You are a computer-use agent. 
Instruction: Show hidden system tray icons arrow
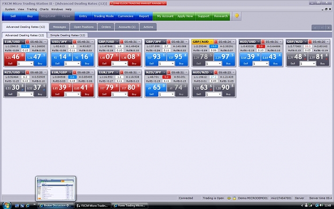coord(302,206)
